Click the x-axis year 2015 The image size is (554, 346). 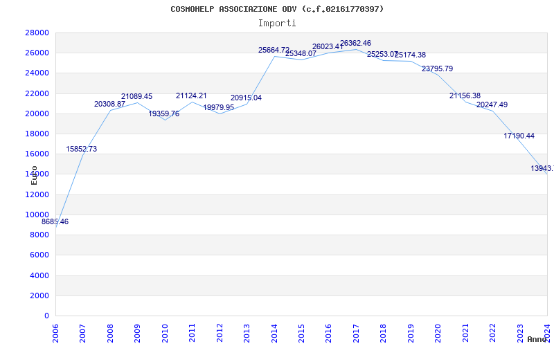coord(301,332)
